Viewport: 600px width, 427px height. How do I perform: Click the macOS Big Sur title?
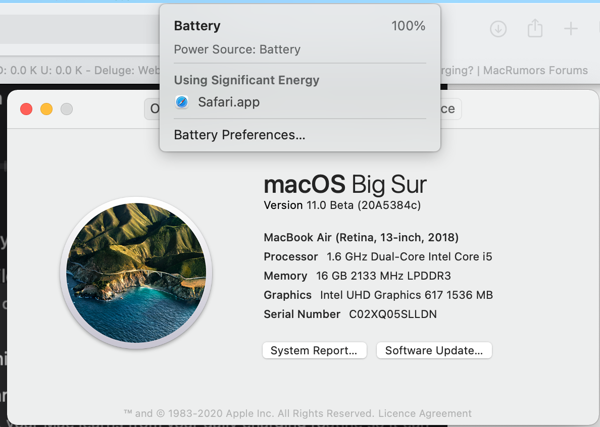point(345,184)
